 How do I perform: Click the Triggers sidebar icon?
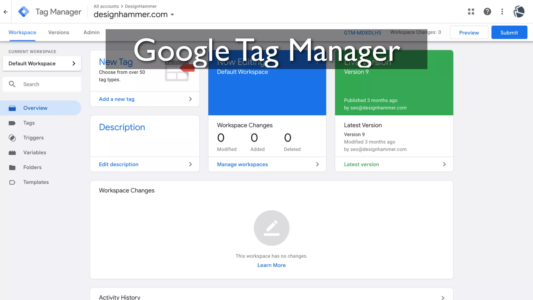pos(12,138)
